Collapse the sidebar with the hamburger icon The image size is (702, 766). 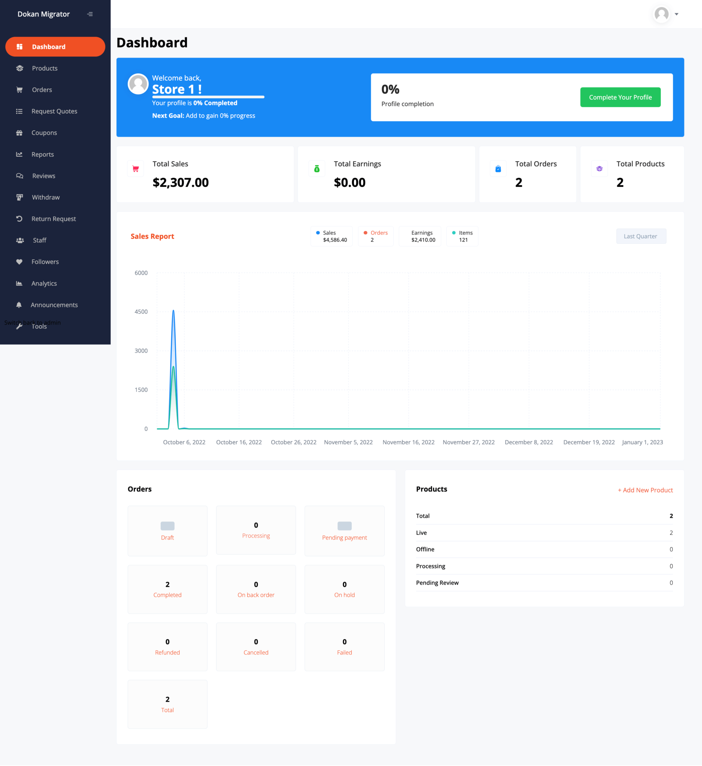pyautogui.click(x=90, y=14)
